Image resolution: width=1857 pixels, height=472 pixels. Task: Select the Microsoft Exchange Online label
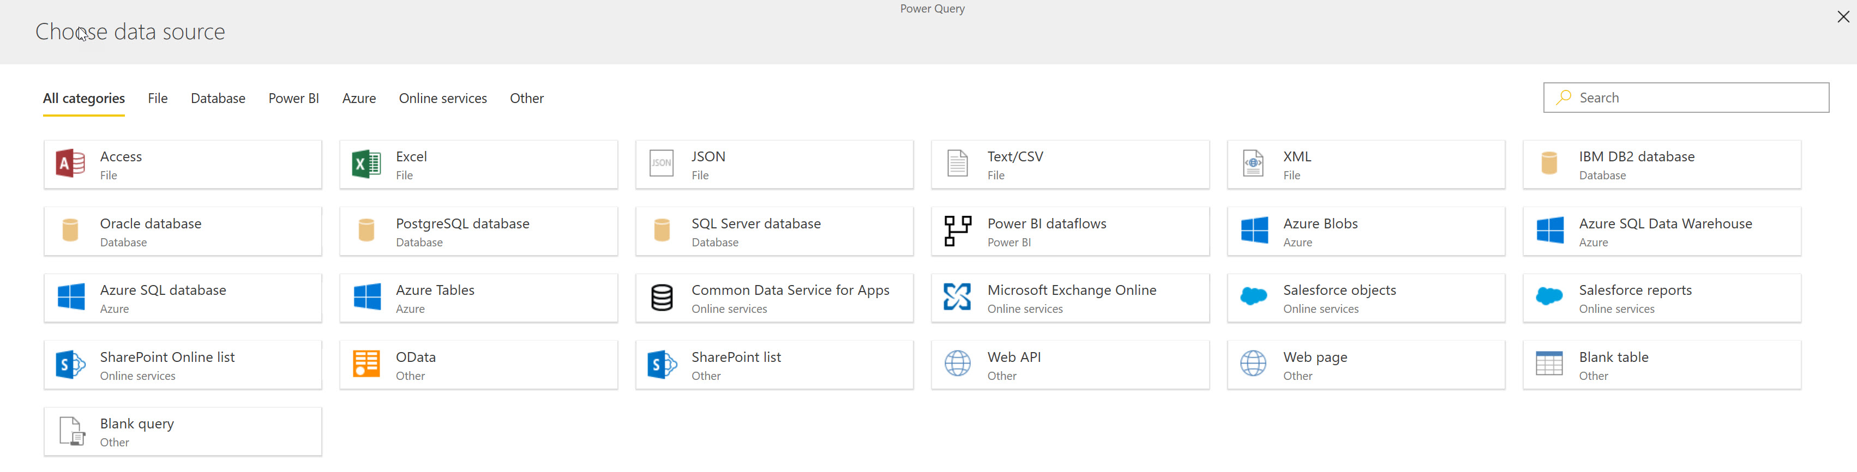(x=1071, y=291)
